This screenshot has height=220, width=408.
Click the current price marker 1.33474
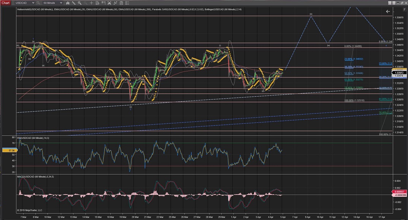pyautogui.click(x=399, y=76)
